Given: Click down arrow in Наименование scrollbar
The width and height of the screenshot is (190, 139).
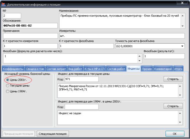Looking at the screenshot, I should pos(183,26).
